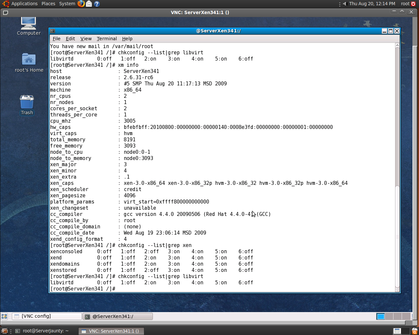The width and height of the screenshot is (419, 335).
Task: Click the notification area handle dots
Action: 340,4
